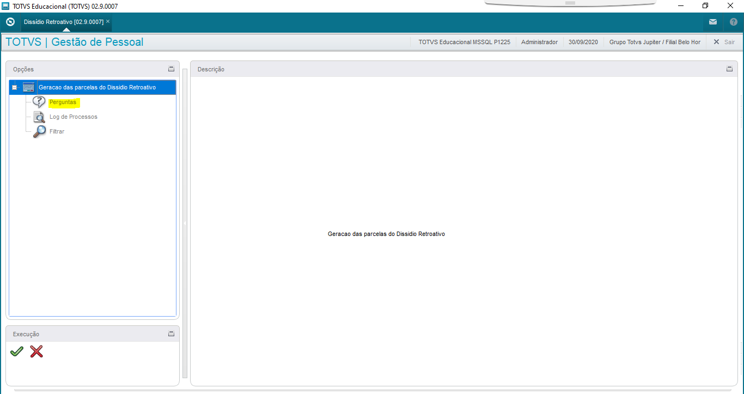Select Perguntas in the options tree
The height and width of the screenshot is (394, 744).
pos(63,102)
